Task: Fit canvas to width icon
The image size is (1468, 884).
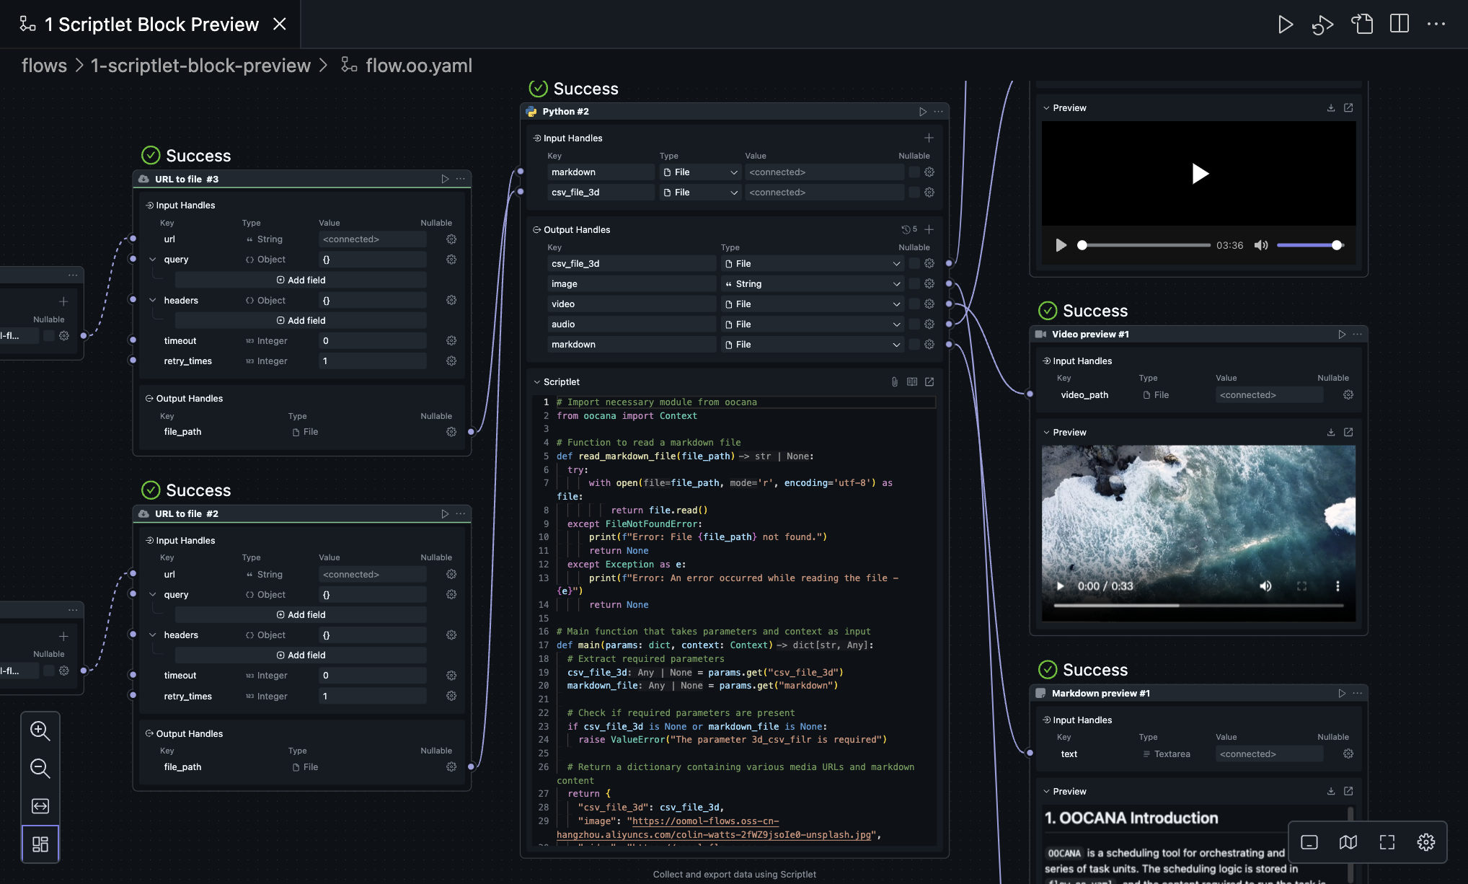Action: [40, 805]
